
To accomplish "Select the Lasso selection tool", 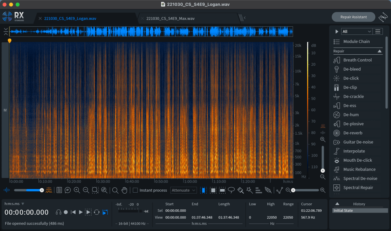I will click(231, 190).
